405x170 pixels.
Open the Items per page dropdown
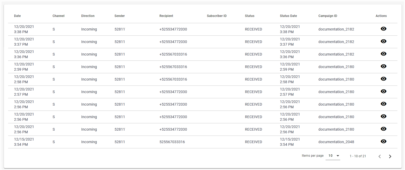click(x=333, y=156)
